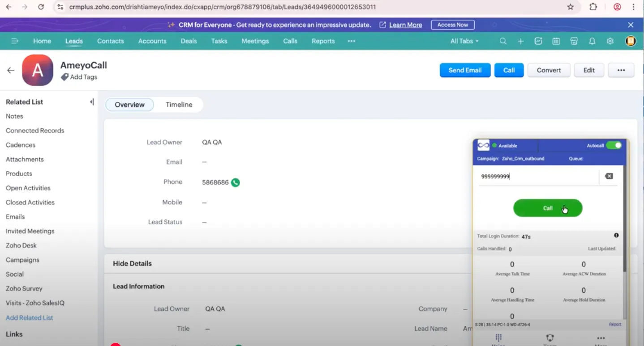Open the more modules ellipsis after Reports
Screen dimensions: 644x346
[x=352, y=41]
